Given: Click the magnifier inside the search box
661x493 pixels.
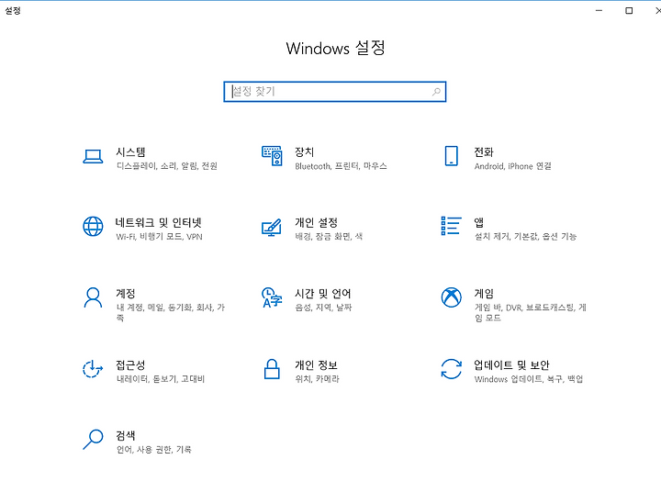Looking at the screenshot, I should click(436, 92).
